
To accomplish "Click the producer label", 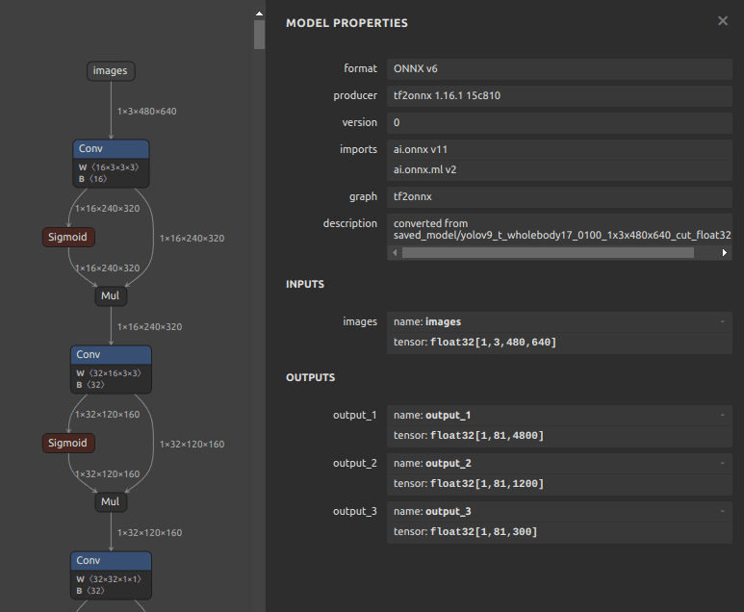I will click(x=355, y=96).
